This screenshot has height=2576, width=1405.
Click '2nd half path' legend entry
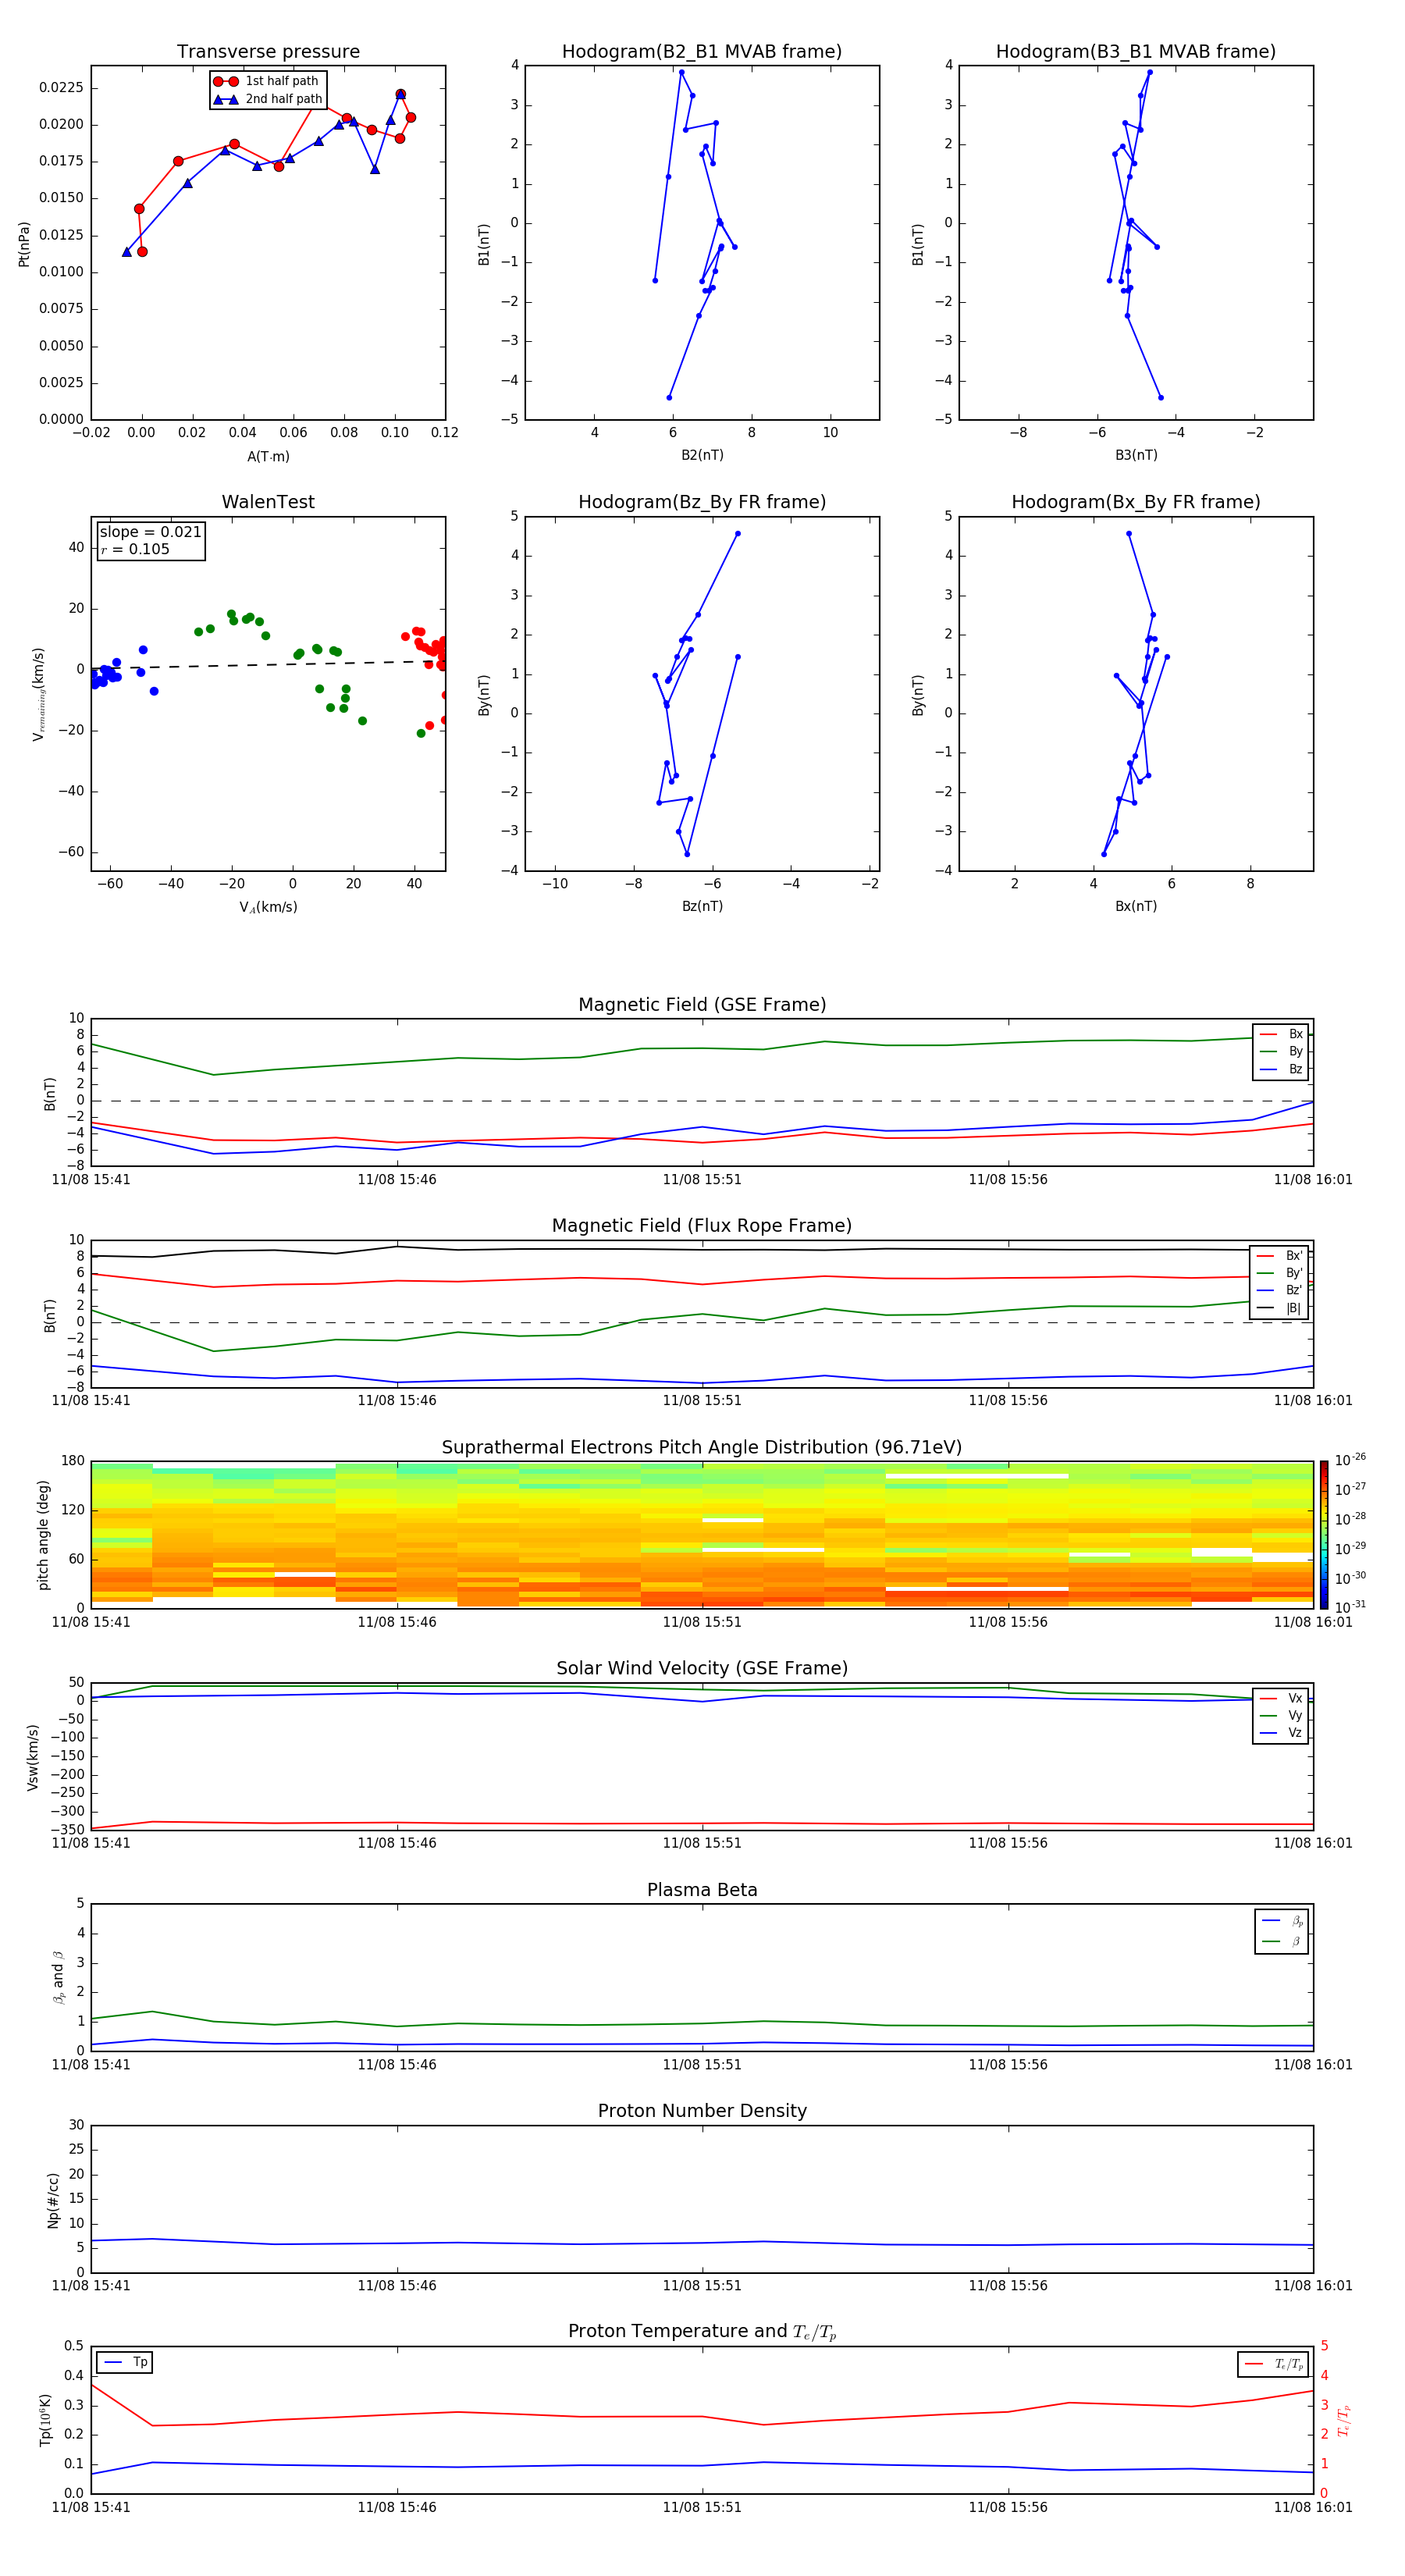(269, 99)
